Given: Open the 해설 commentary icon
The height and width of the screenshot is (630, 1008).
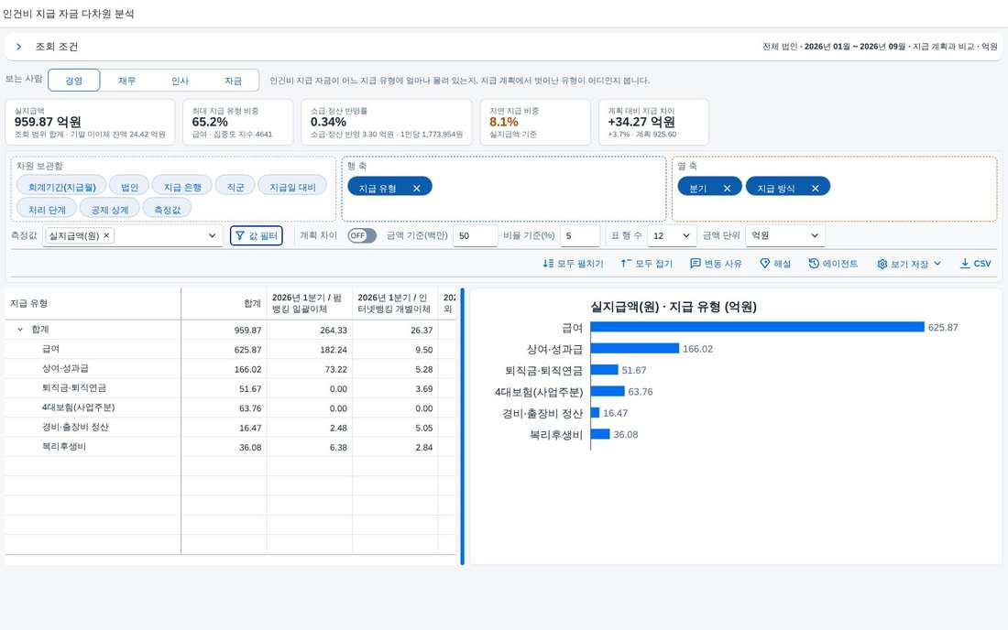Looking at the screenshot, I should click(x=765, y=264).
